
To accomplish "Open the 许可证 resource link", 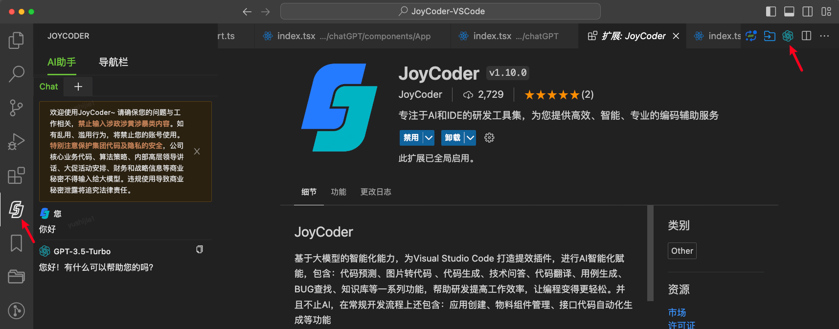I will [x=681, y=325].
